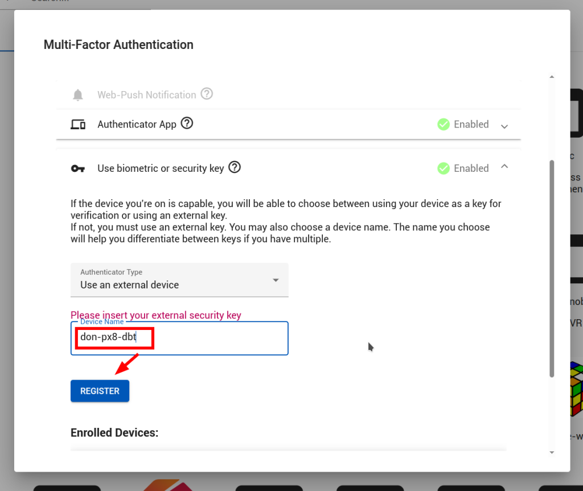
Task: Click the Authenticator App label
Action: 137,124
